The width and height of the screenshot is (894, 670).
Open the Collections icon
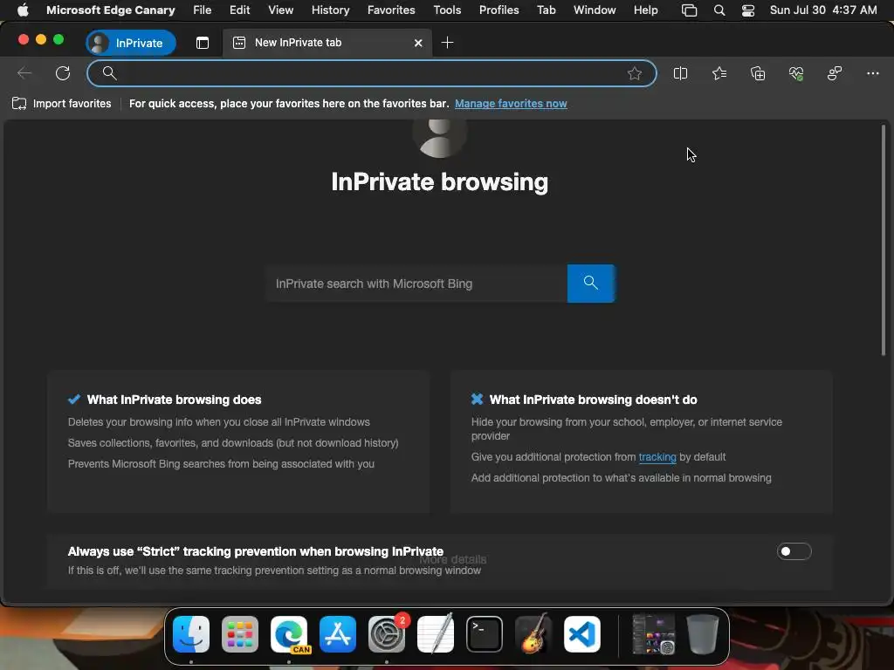tap(758, 73)
